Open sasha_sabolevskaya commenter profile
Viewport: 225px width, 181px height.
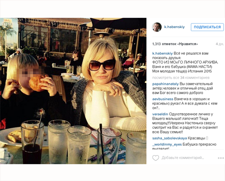(x=169, y=138)
